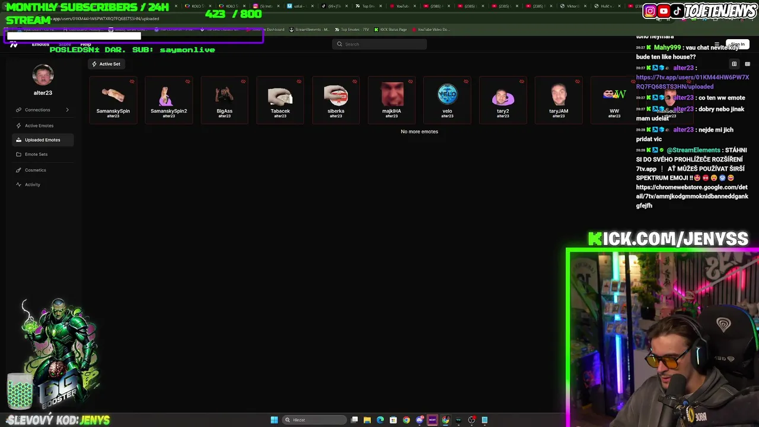Click the red unlisted icon on taryJAM
The image size is (759, 427).
(x=578, y=82)
